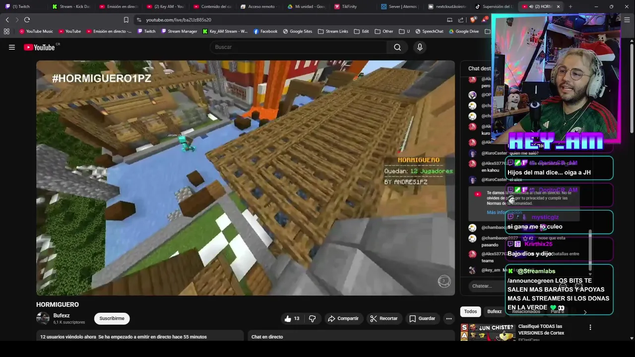The width and height of the screenshot is (635, 357).
Task: Open the Facebook bookmark
Action: pos(265,31)
